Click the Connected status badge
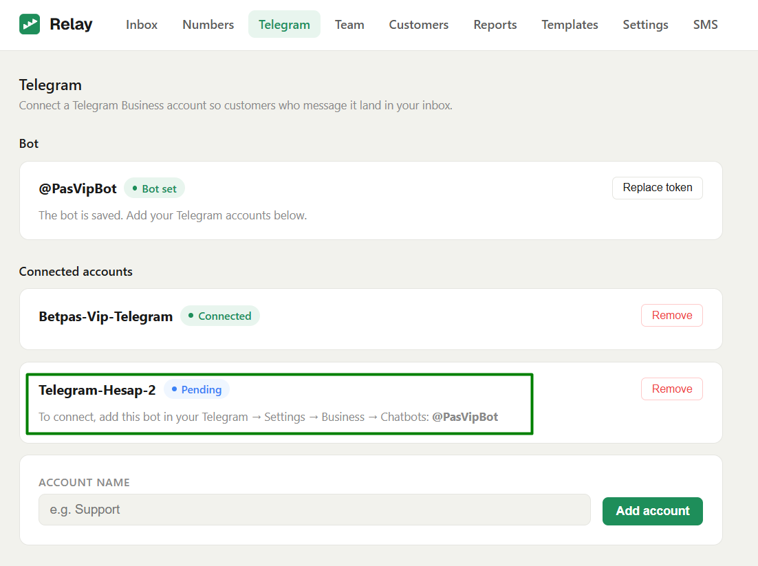Image resolution: width=758 pixels, height=566 pixels. pyautogui.click(x=220, y=316)
